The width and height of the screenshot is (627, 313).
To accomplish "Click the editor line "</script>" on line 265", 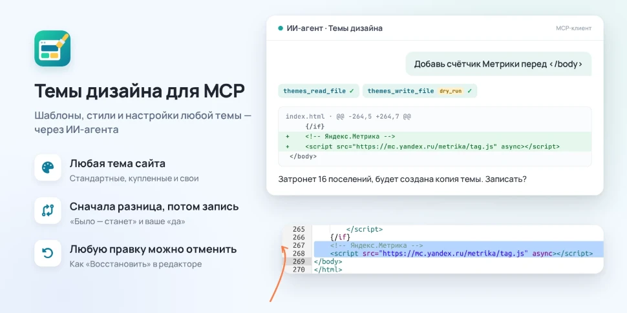I will coord(365,230).
